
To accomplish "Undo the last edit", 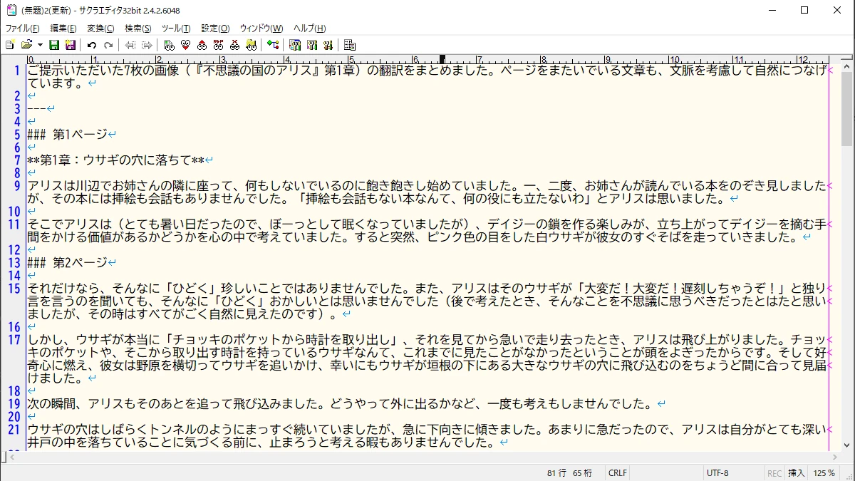I will point(92,45).
